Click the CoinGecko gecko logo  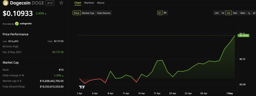click(x=17, y=24)
